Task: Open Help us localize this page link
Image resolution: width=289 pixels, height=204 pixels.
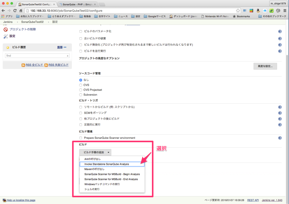Action: click(x=21, y=200)
